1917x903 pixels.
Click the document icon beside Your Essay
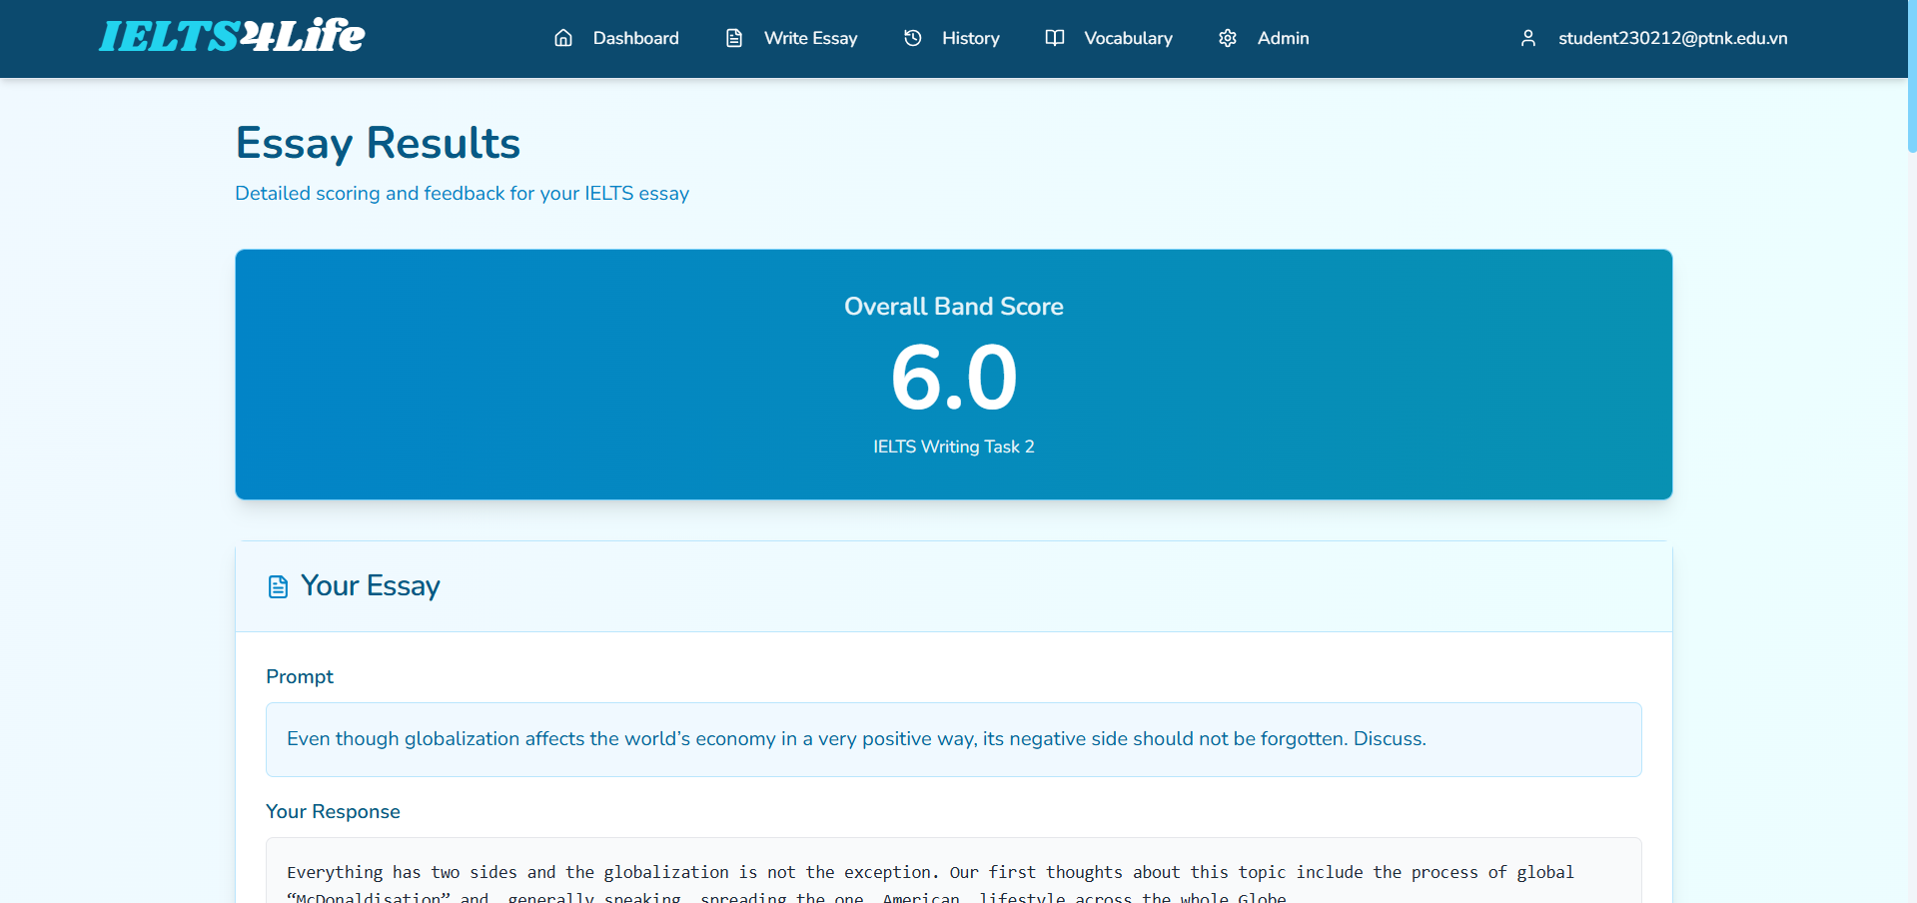[278, 586]
